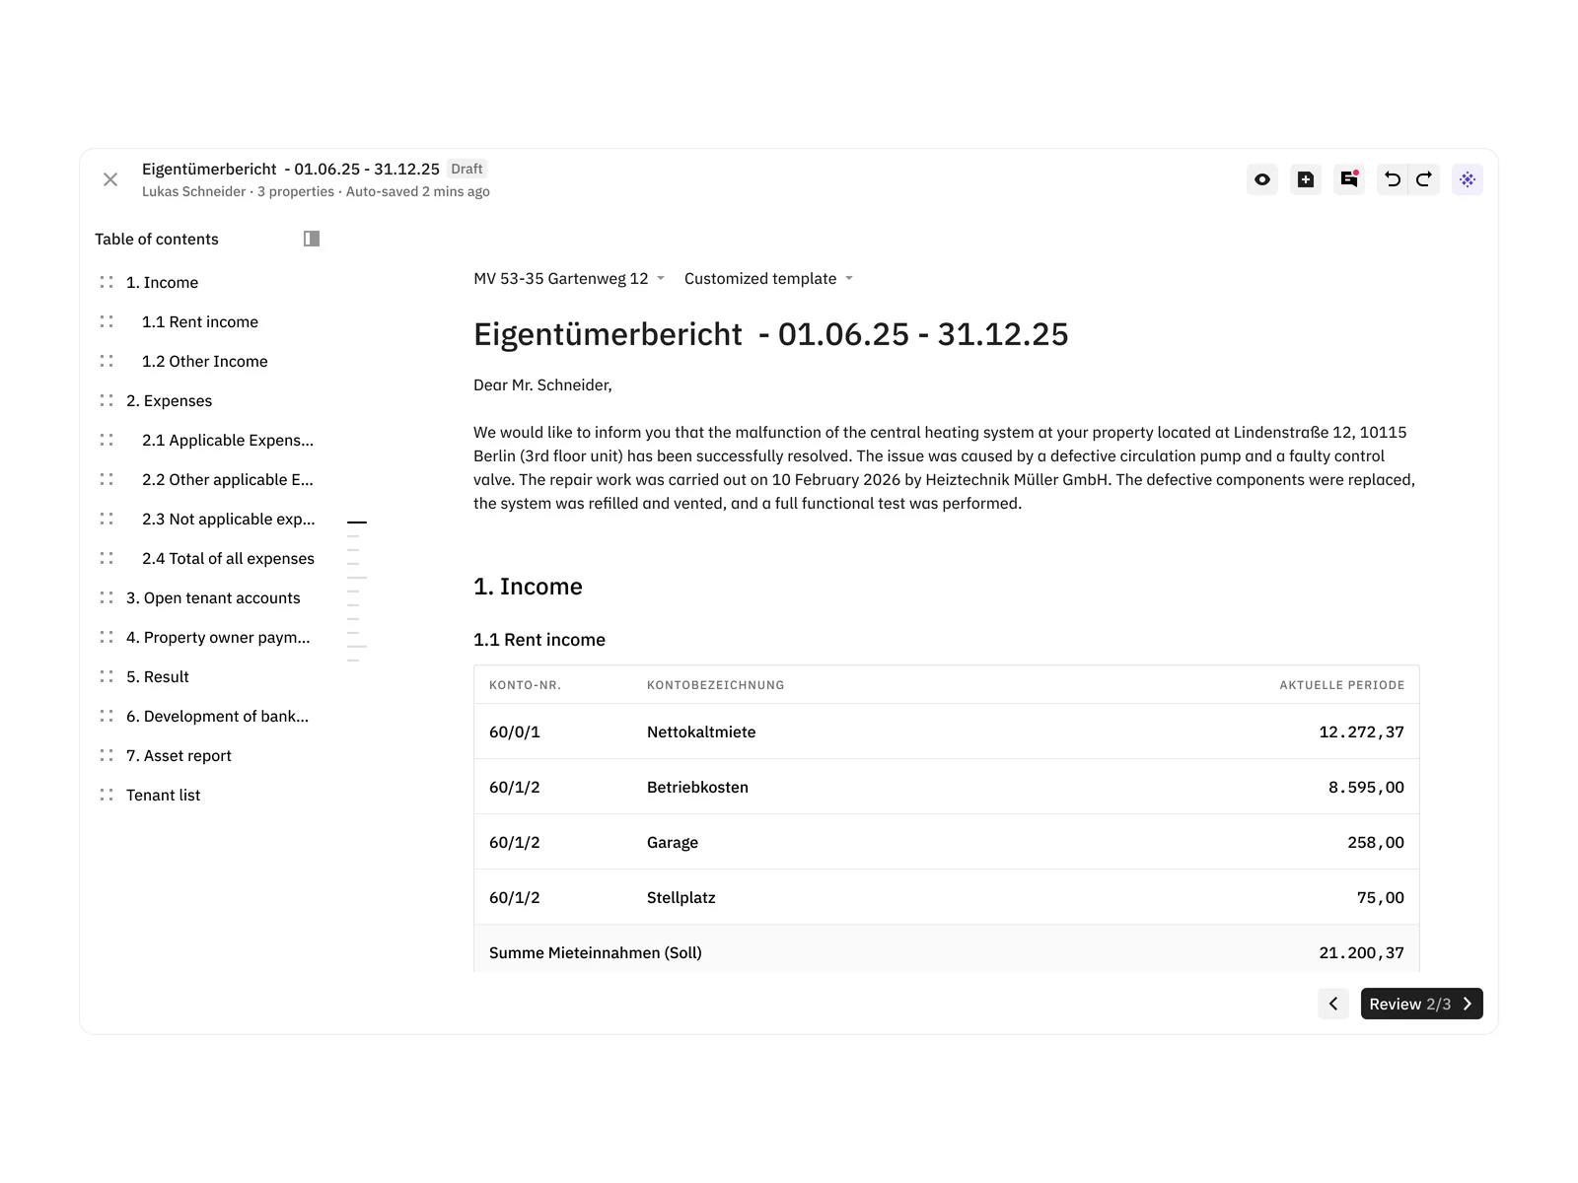Click the drag handle beside Tenant list
Viewport: 1578px width, 1183px height.
pyautogui.click(x=107, y=795)
